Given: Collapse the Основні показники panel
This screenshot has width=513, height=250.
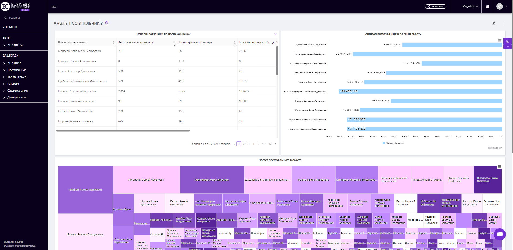Looking at the screenshot, I should 275,34.
